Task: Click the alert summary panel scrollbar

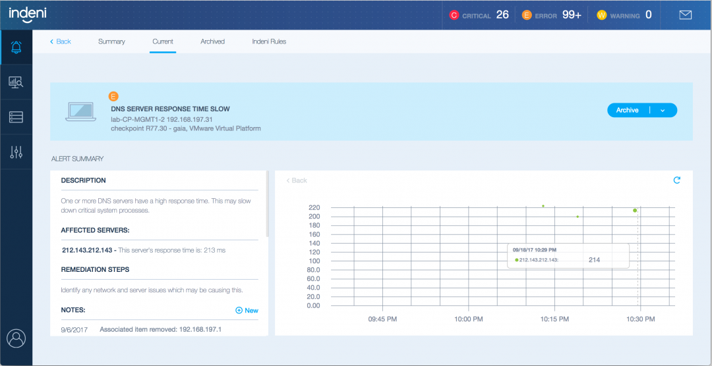Action: [x=267, y=204]
